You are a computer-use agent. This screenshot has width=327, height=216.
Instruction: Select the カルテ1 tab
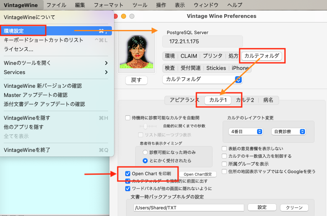coord(218,100)
